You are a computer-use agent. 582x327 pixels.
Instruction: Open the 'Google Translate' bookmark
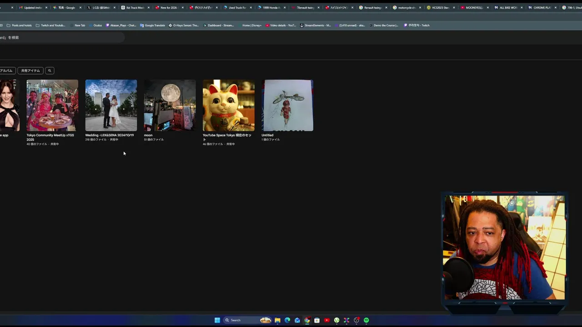tap(153, 25)
